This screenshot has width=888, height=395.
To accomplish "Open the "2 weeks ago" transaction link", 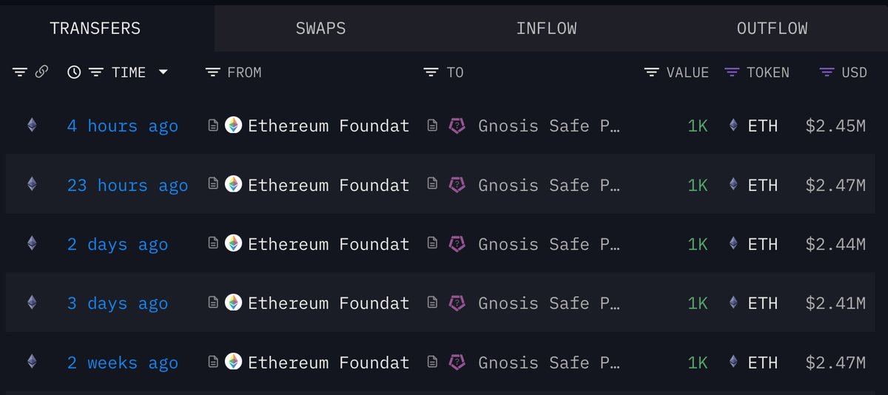I will [x=123, y=362].
